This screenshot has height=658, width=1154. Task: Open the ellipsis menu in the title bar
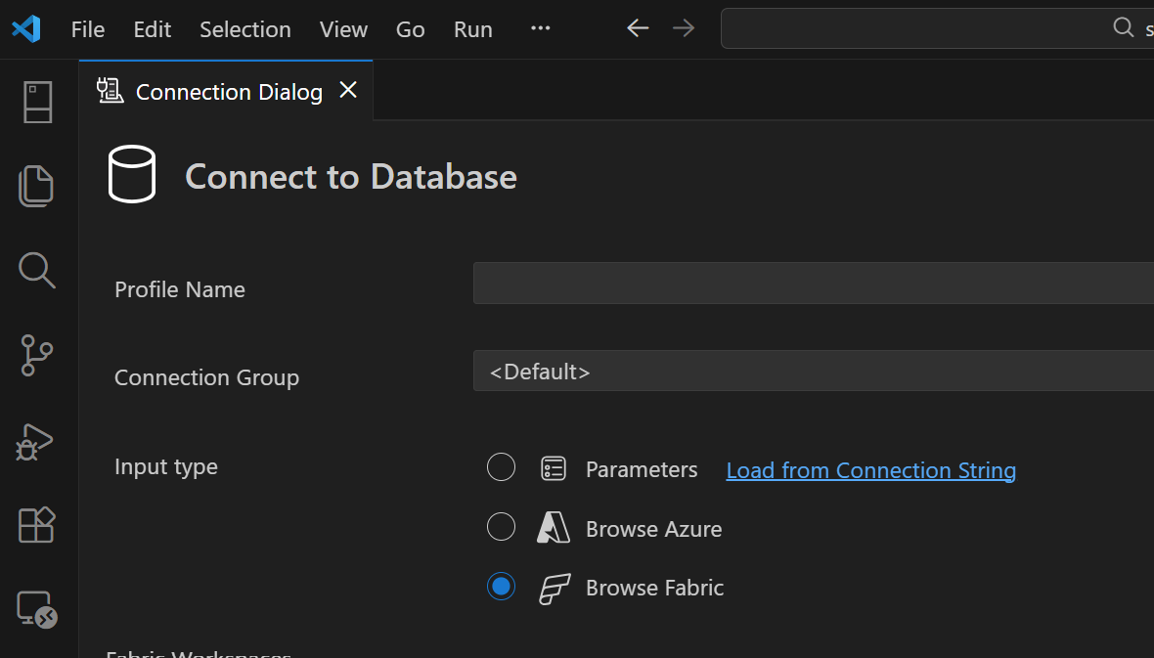(x=540, y=28)
